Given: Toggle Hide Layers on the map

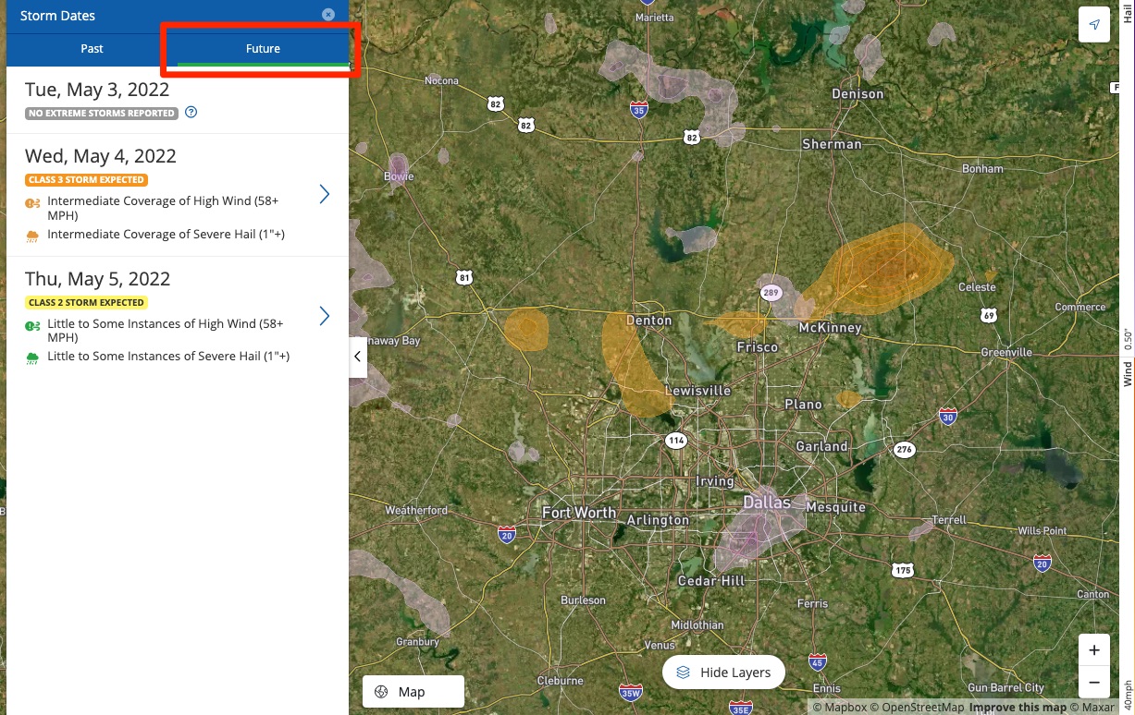Looking at the screenshot, I should pos(723,673).
